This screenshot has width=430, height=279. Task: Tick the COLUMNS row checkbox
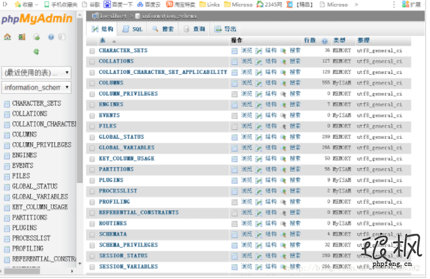(92, 83)
